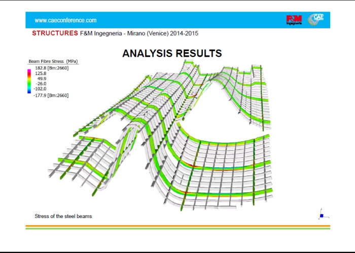The height and width of the screenshot is (253, 355).
Task: Select the red STRUCTURES heading
Action: click(x=55, y=33)
